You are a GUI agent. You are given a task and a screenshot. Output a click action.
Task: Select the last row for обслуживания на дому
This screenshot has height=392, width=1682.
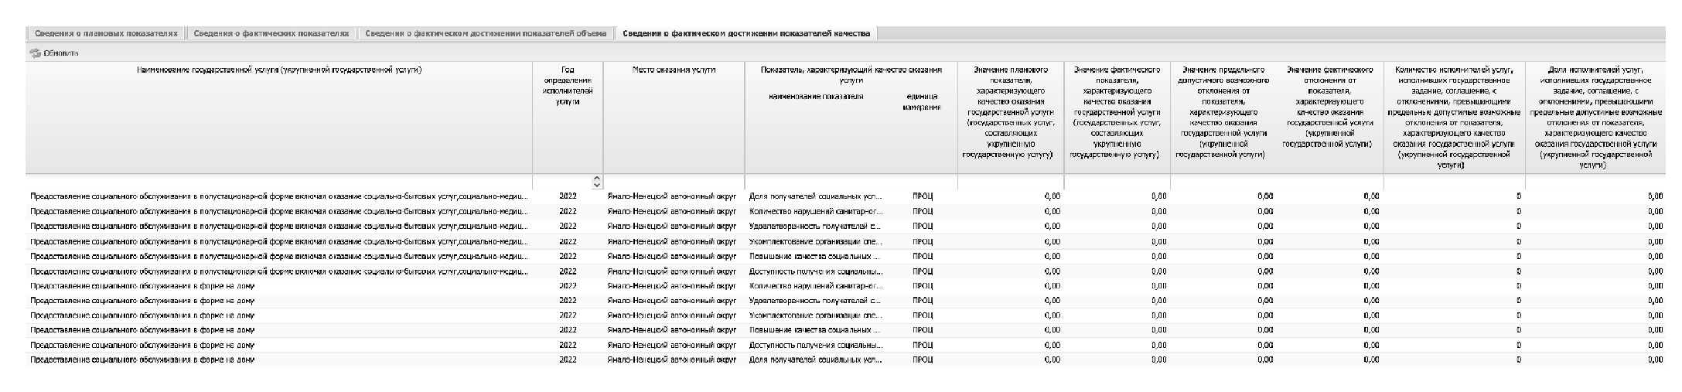click(278, 360)
